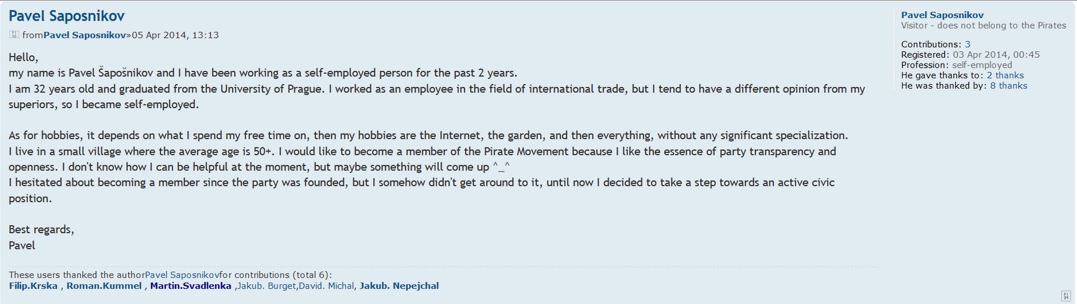Click the post timestamp "05 Apr 2014, 13:13"
Screen dimensions: 1077x304
[x=175, y=35]
